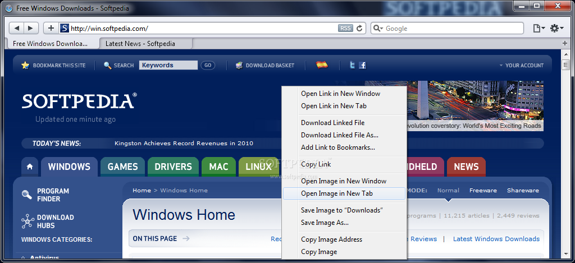
Task: Select Shareware display mode
Action: pyautogui.click(x=523, y=190)
